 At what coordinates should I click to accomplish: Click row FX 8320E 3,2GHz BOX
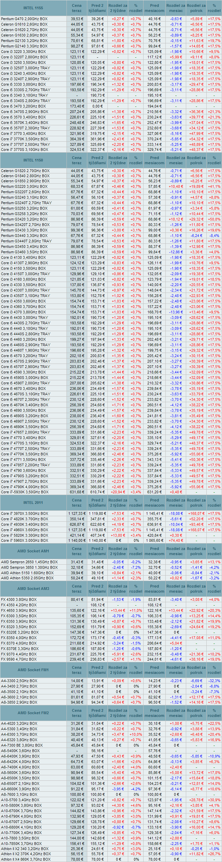[x=111, y=632]
